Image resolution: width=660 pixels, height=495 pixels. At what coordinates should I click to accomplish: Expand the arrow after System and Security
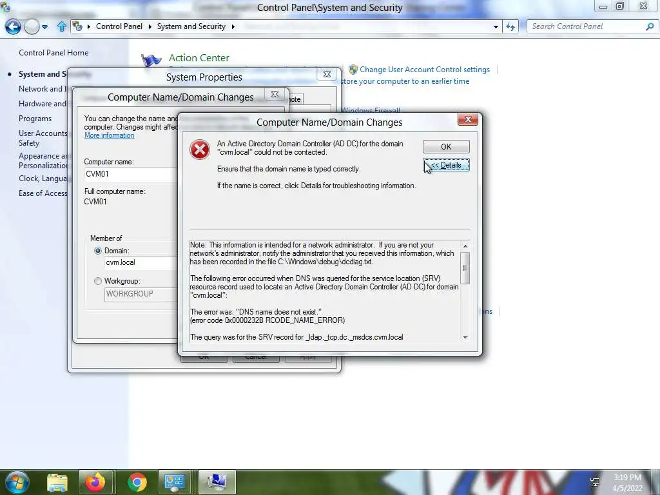click(x=233, y=26)
